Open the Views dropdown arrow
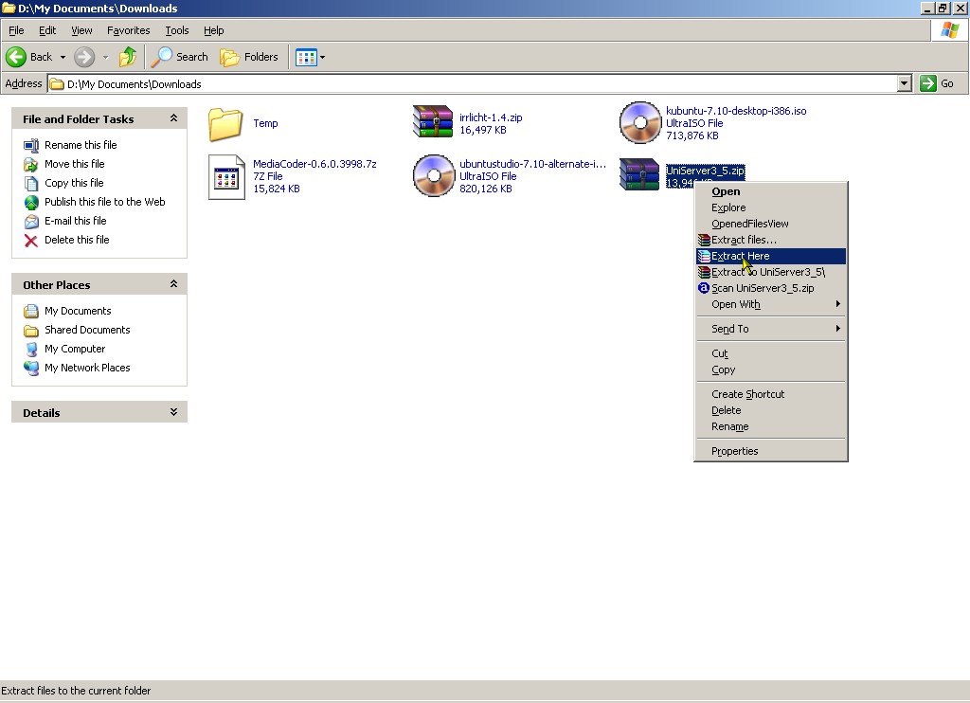 (x=322, y=58)
